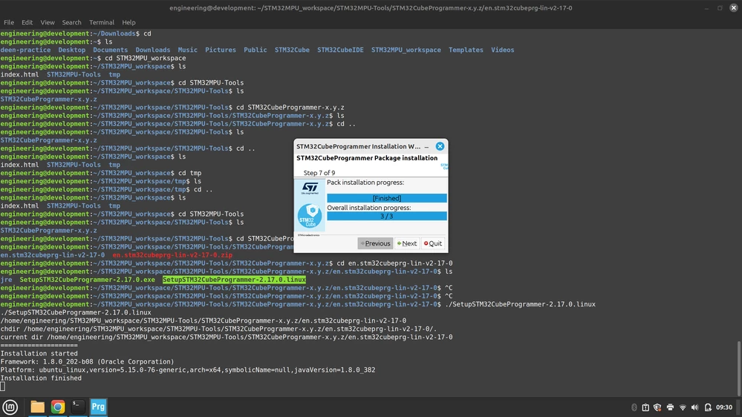Image resolution: width=742 pixels, height=417 pixels.
Task: Open the Search menu
Action: (x=71, y=22)
